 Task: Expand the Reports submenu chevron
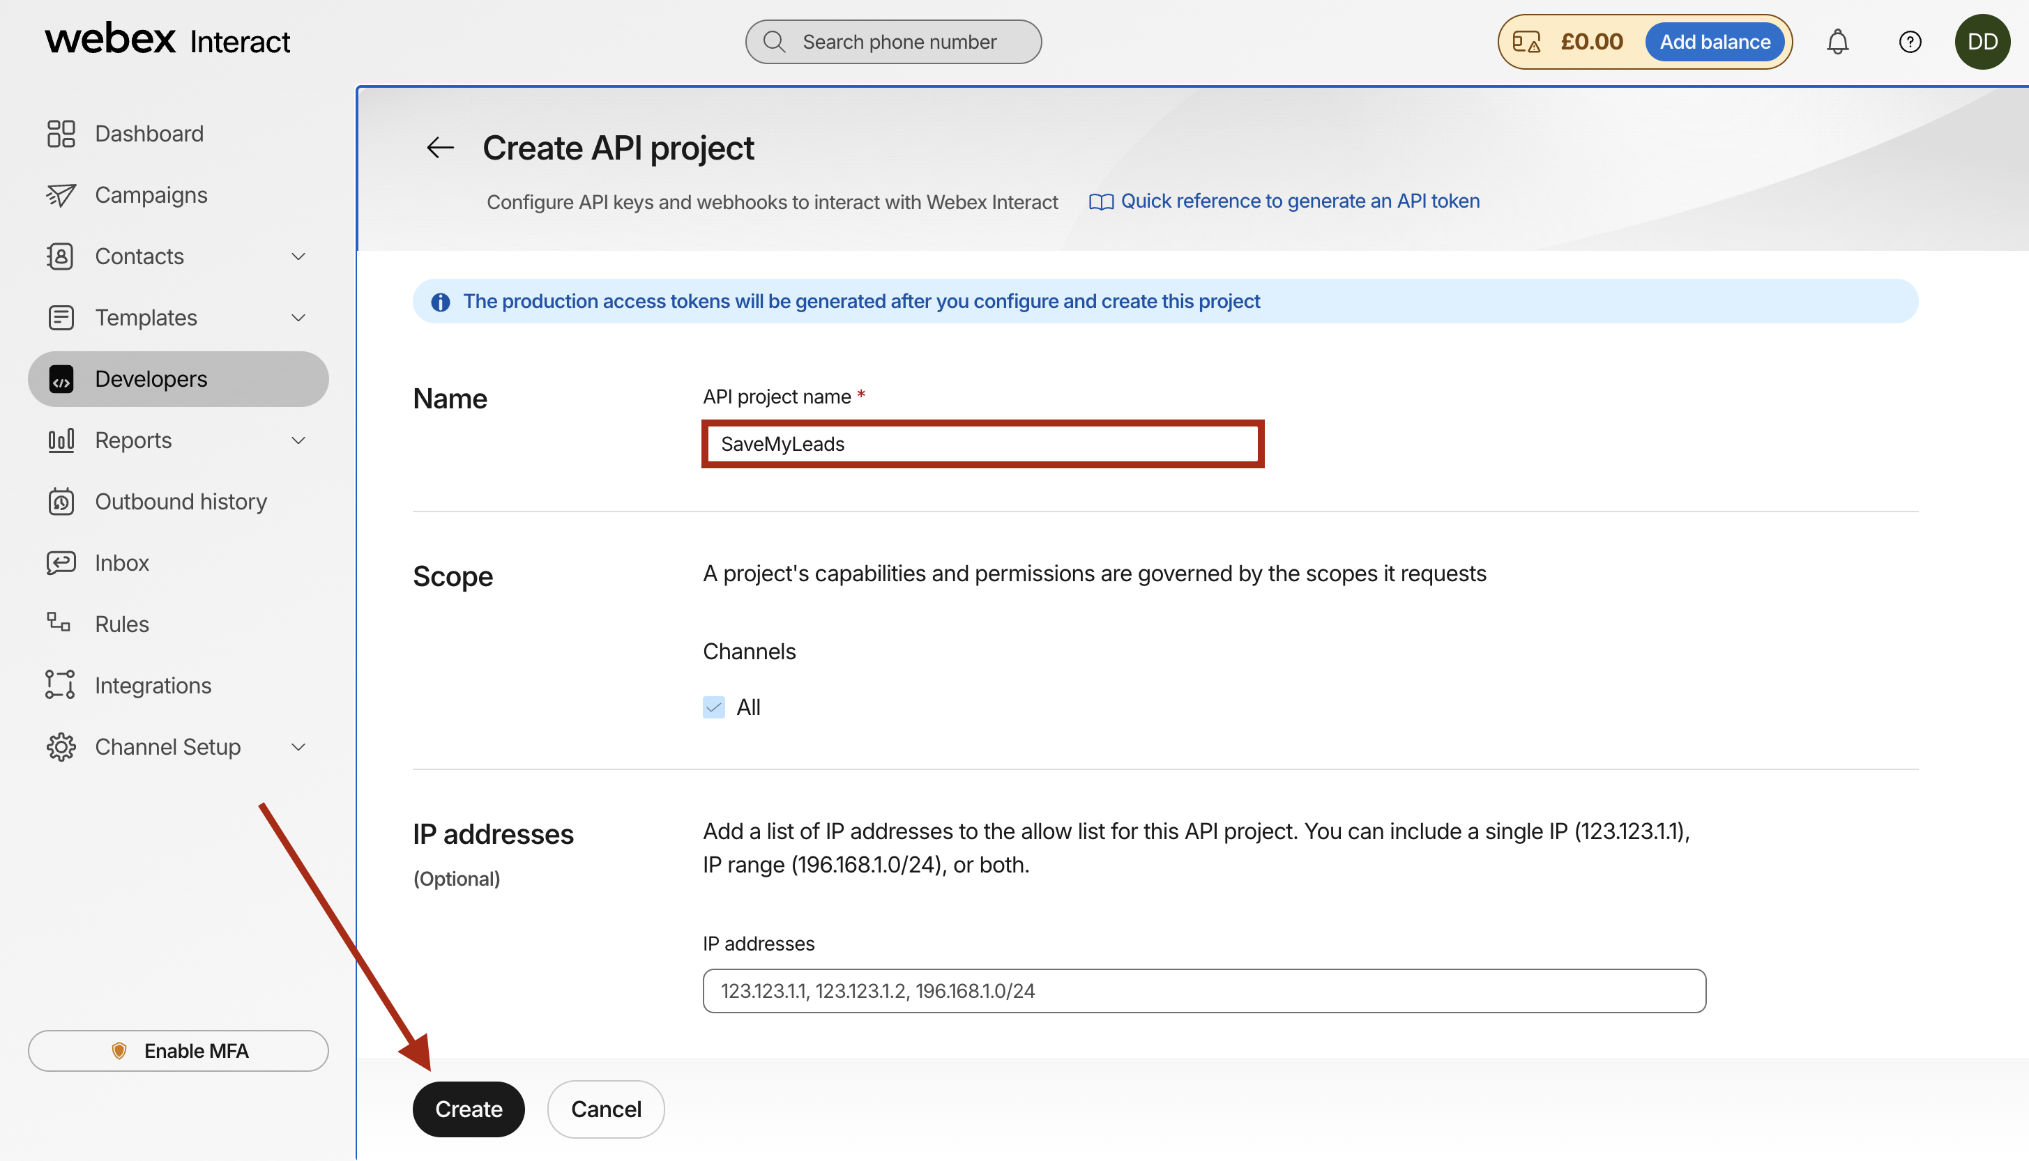coord(298,440)
